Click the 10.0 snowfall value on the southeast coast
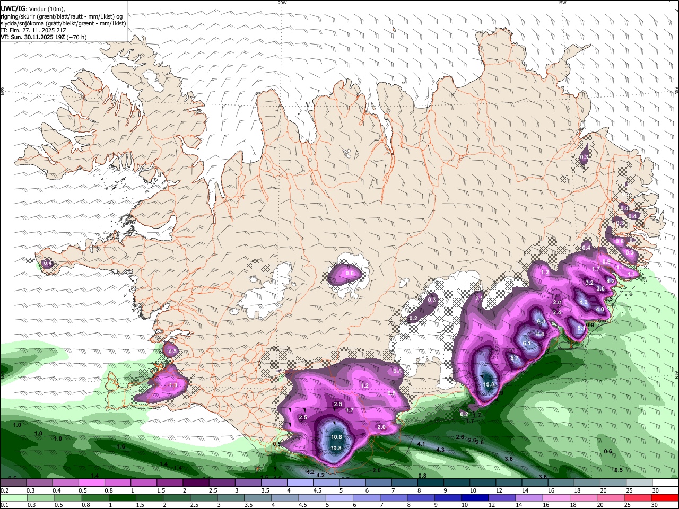 [489, 385]
